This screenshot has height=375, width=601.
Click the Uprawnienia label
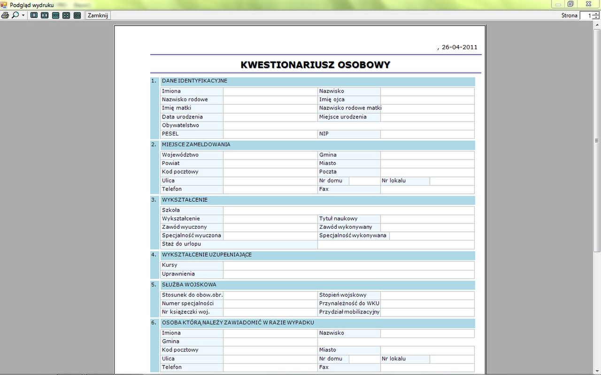(178, 274)
